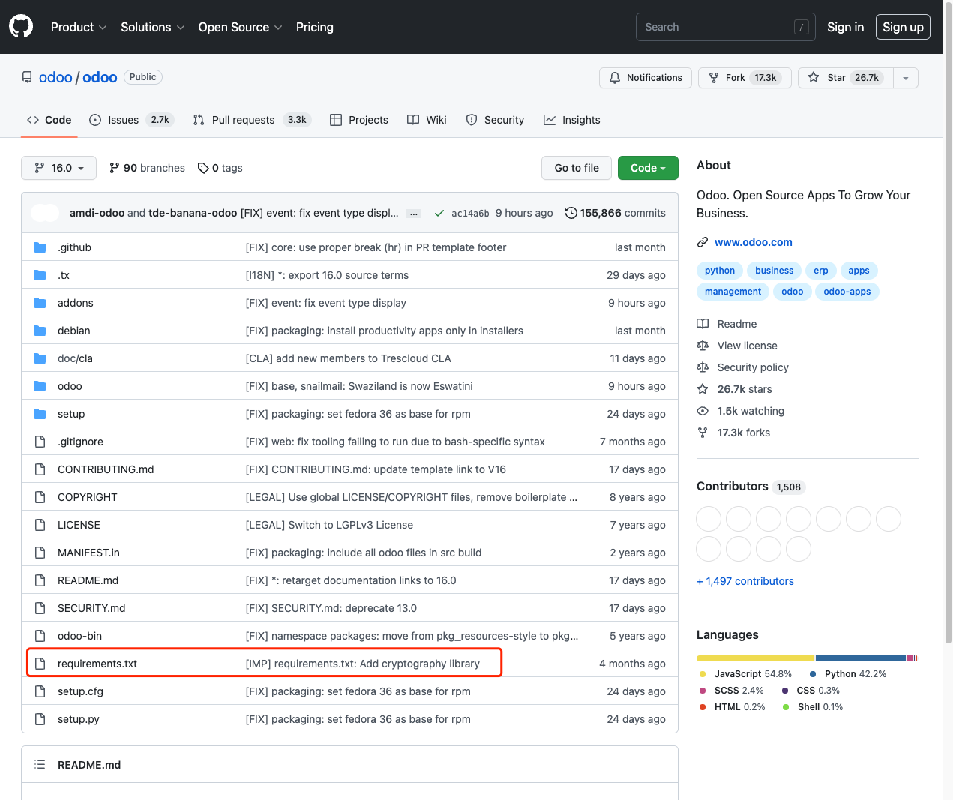The height and width of the screenshot is (800, 953).
Task: Click the commit history clock icon
Action: pyautogui.click(x=571, y=213)
